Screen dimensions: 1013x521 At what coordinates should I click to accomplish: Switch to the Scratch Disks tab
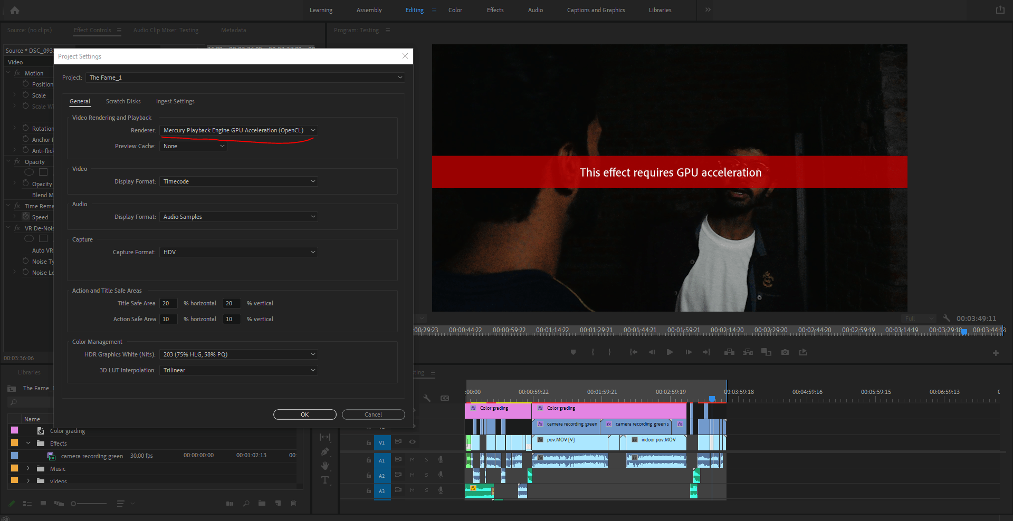click(123, 101)
